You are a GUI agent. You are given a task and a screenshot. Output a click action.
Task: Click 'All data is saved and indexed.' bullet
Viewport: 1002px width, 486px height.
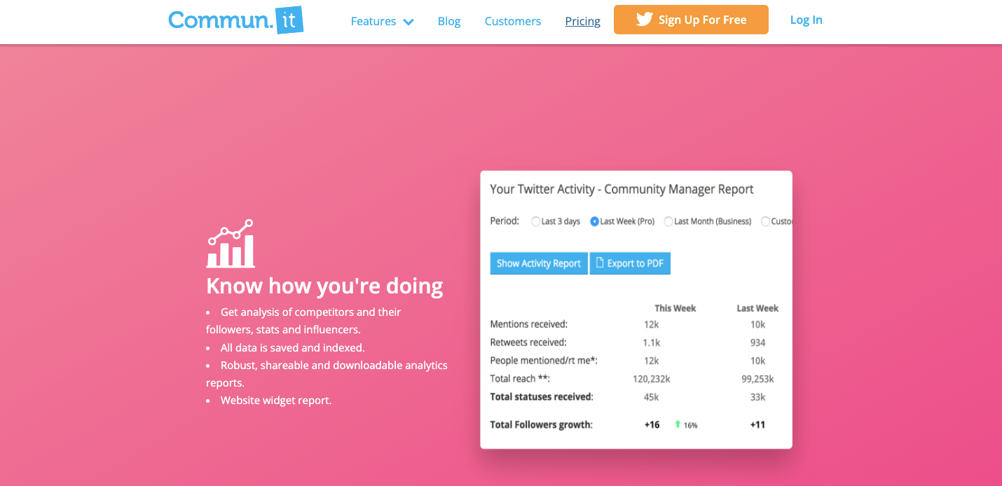(293, 347)
